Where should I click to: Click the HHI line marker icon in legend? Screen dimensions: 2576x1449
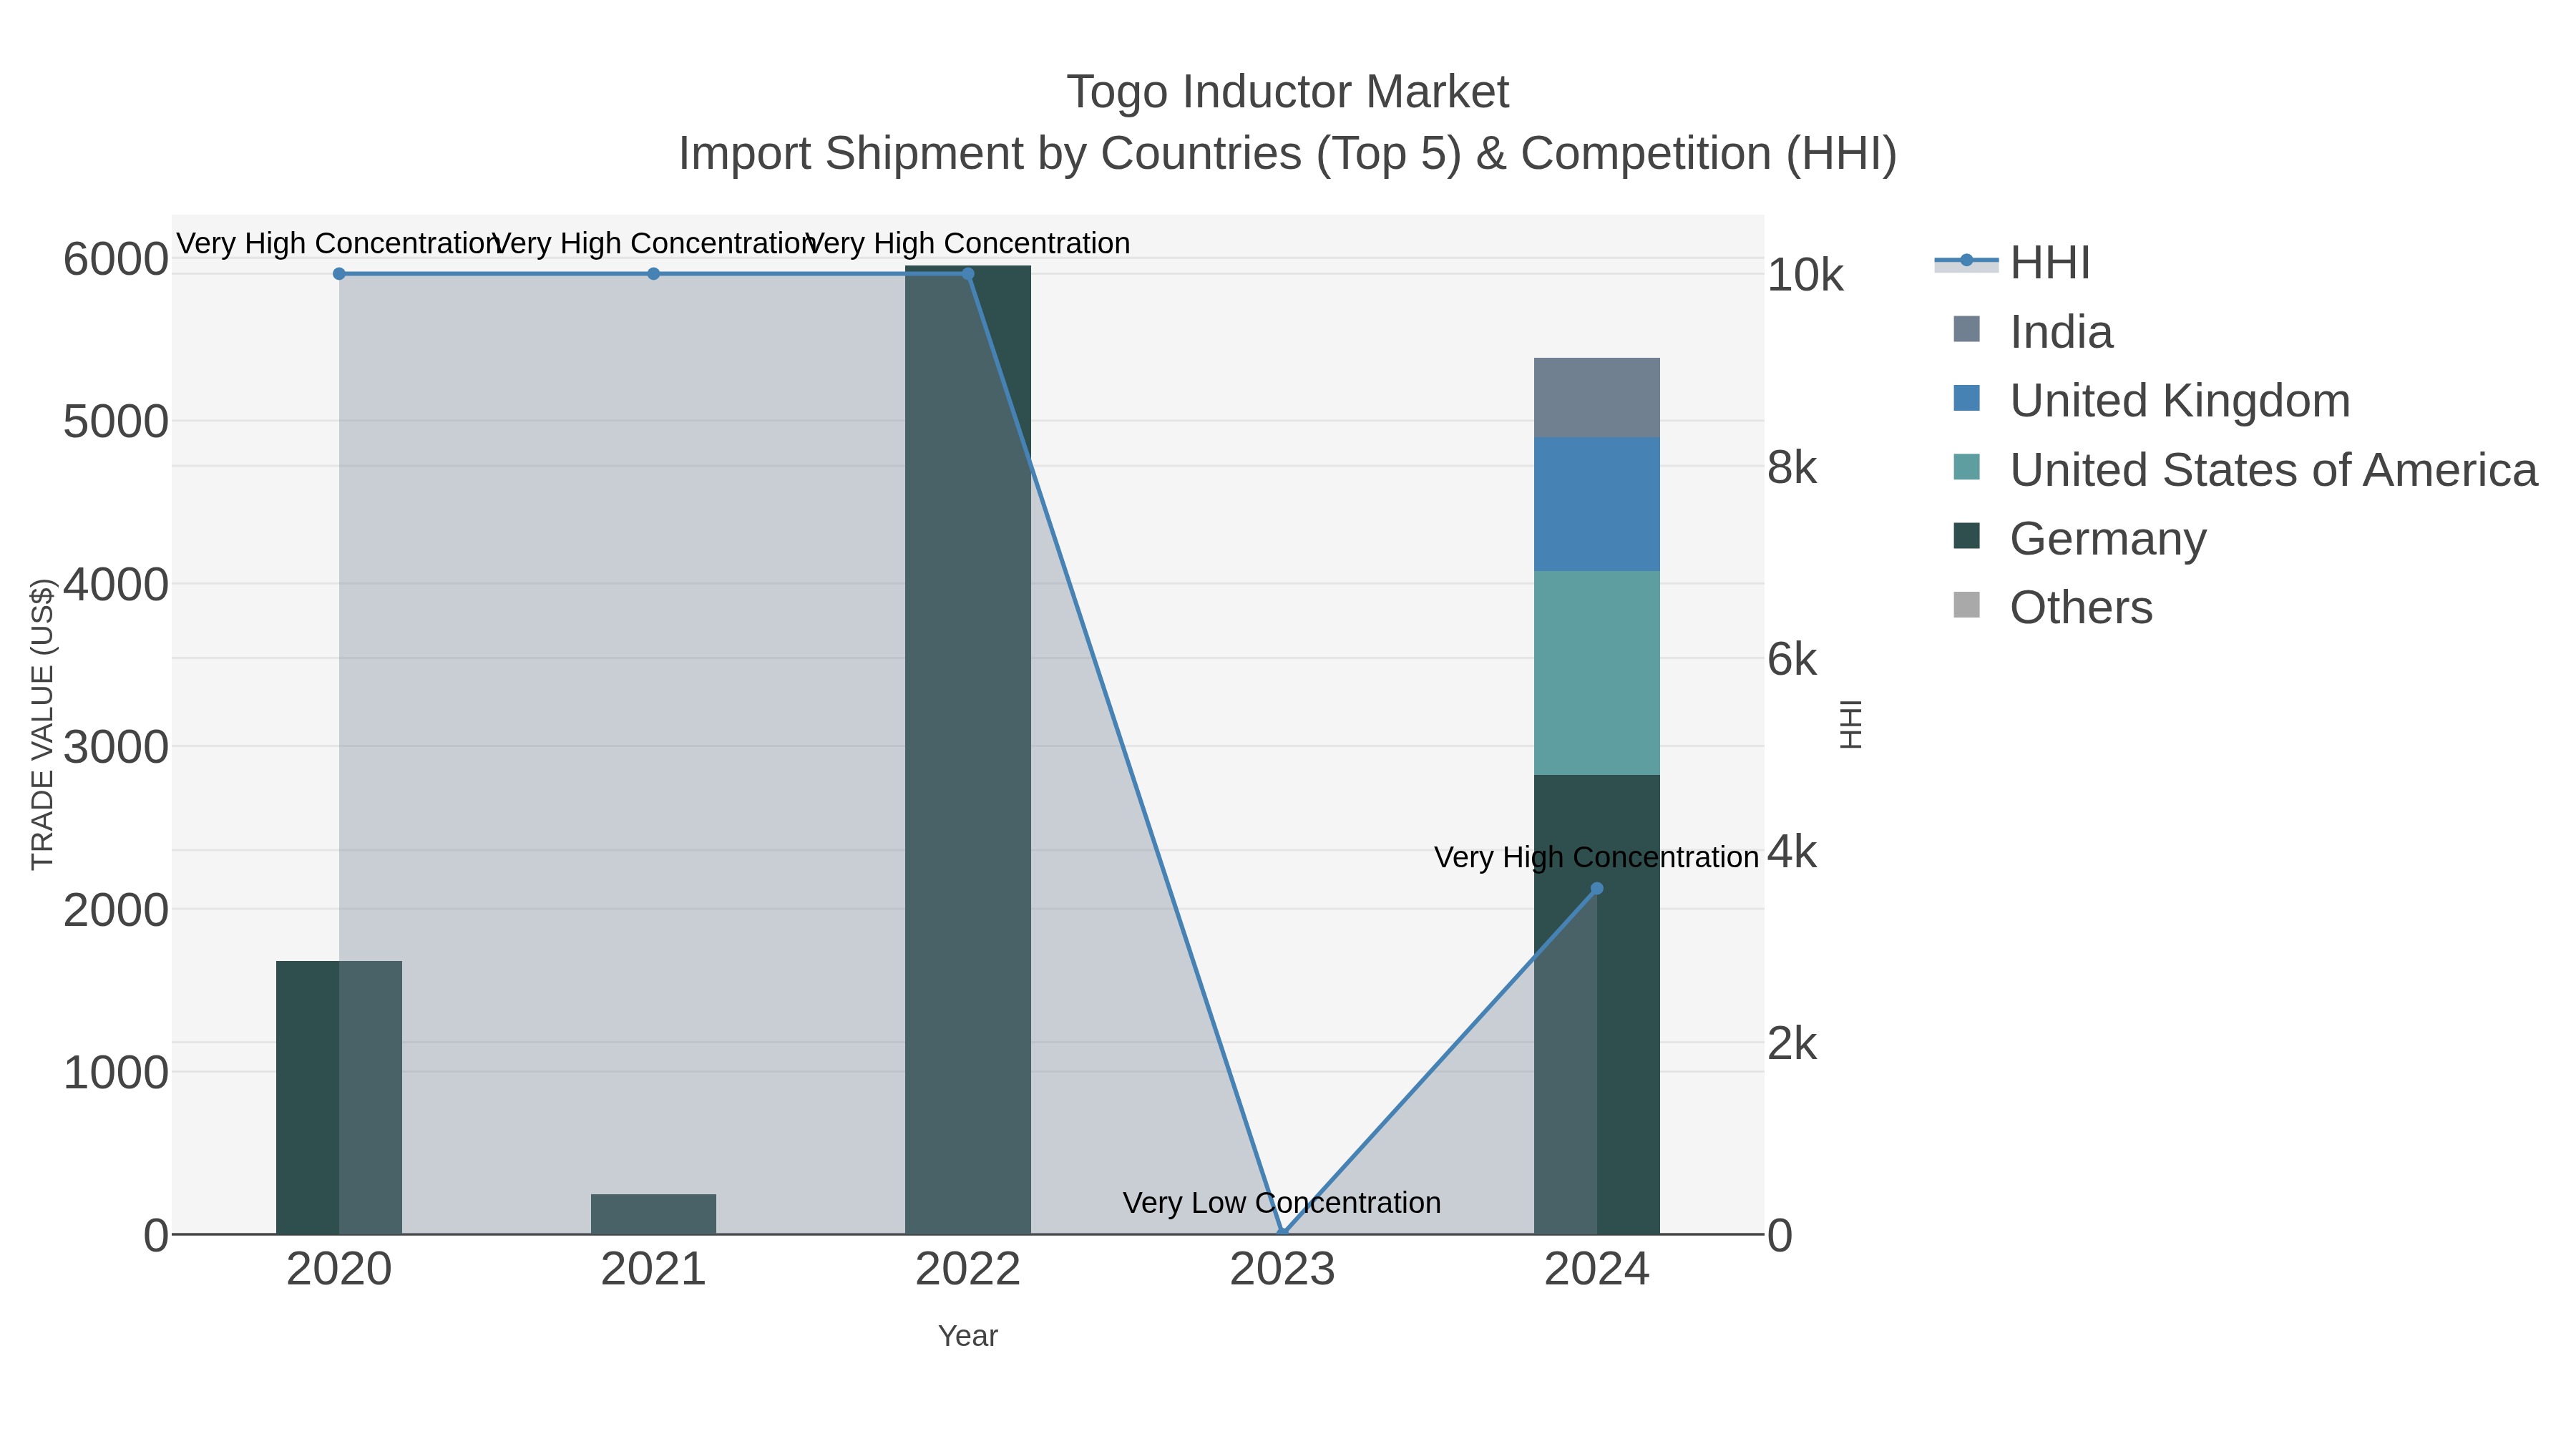[x=1966, y=261]
